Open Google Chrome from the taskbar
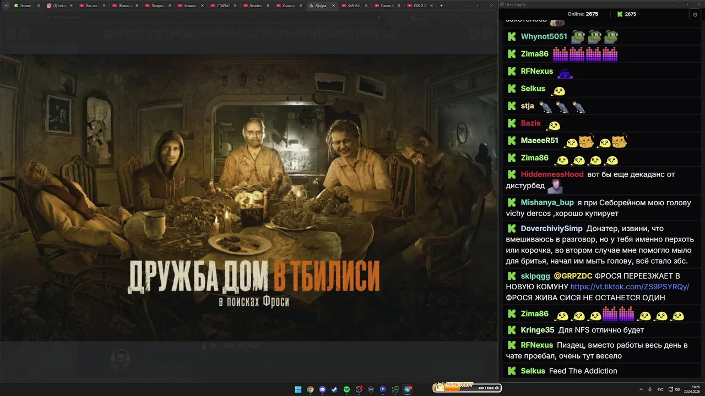The width and height of the screenshot is (705, 396). (x=310, y=389)
